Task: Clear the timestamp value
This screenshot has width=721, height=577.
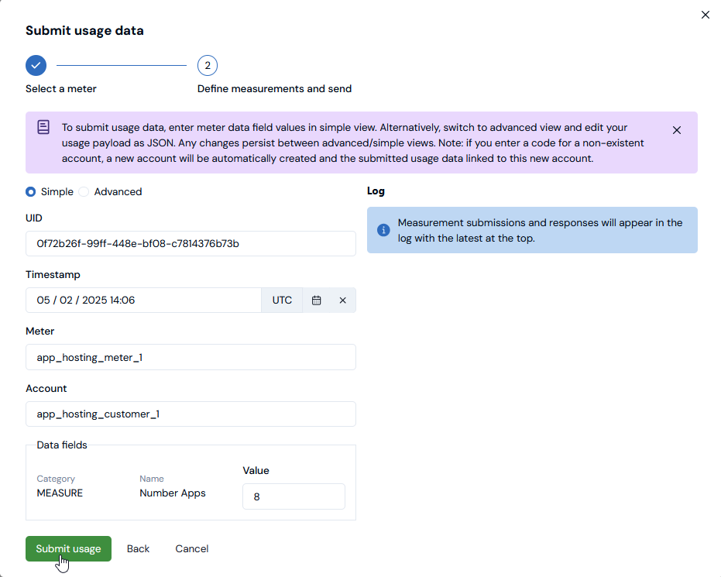Action: pos(342,301)
